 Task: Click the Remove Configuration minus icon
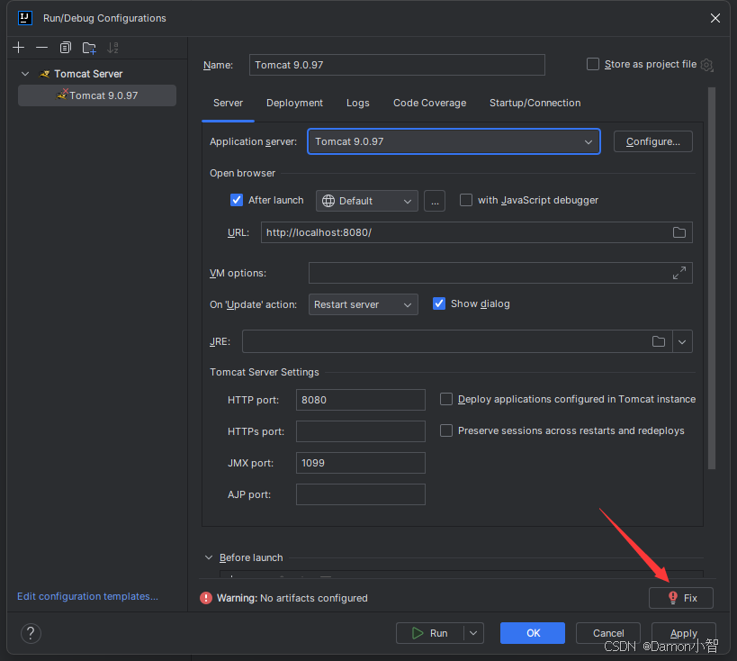(41, 47)
